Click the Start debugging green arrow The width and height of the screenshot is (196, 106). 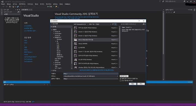coord(48,7)
